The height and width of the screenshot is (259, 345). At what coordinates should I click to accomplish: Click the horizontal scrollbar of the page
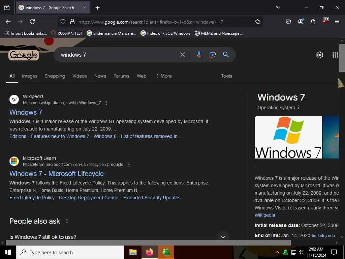(148, 242)
